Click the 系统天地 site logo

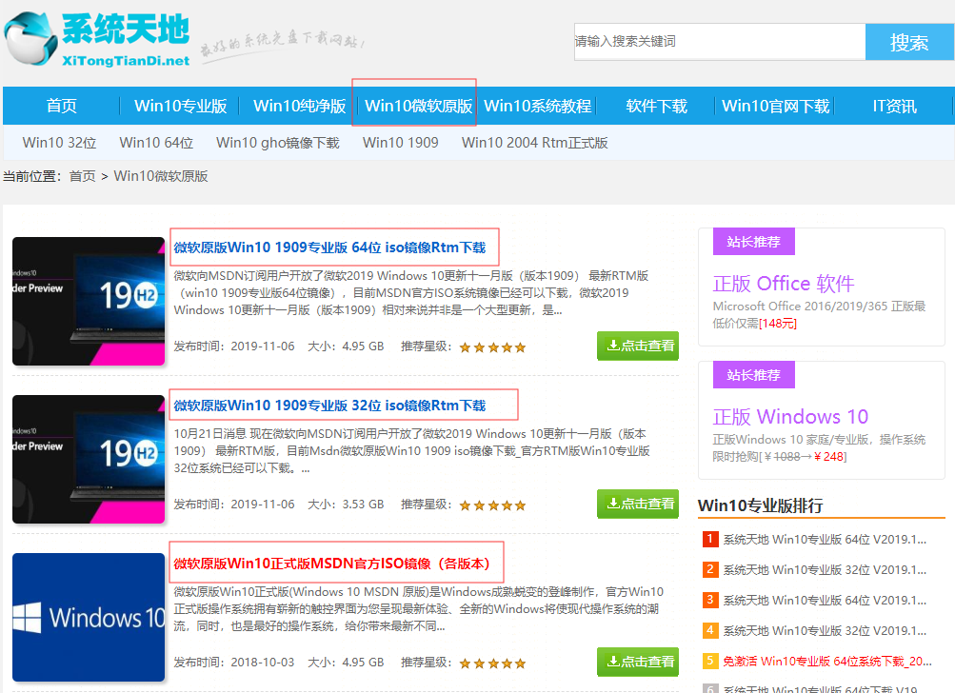tap(97, 40)
